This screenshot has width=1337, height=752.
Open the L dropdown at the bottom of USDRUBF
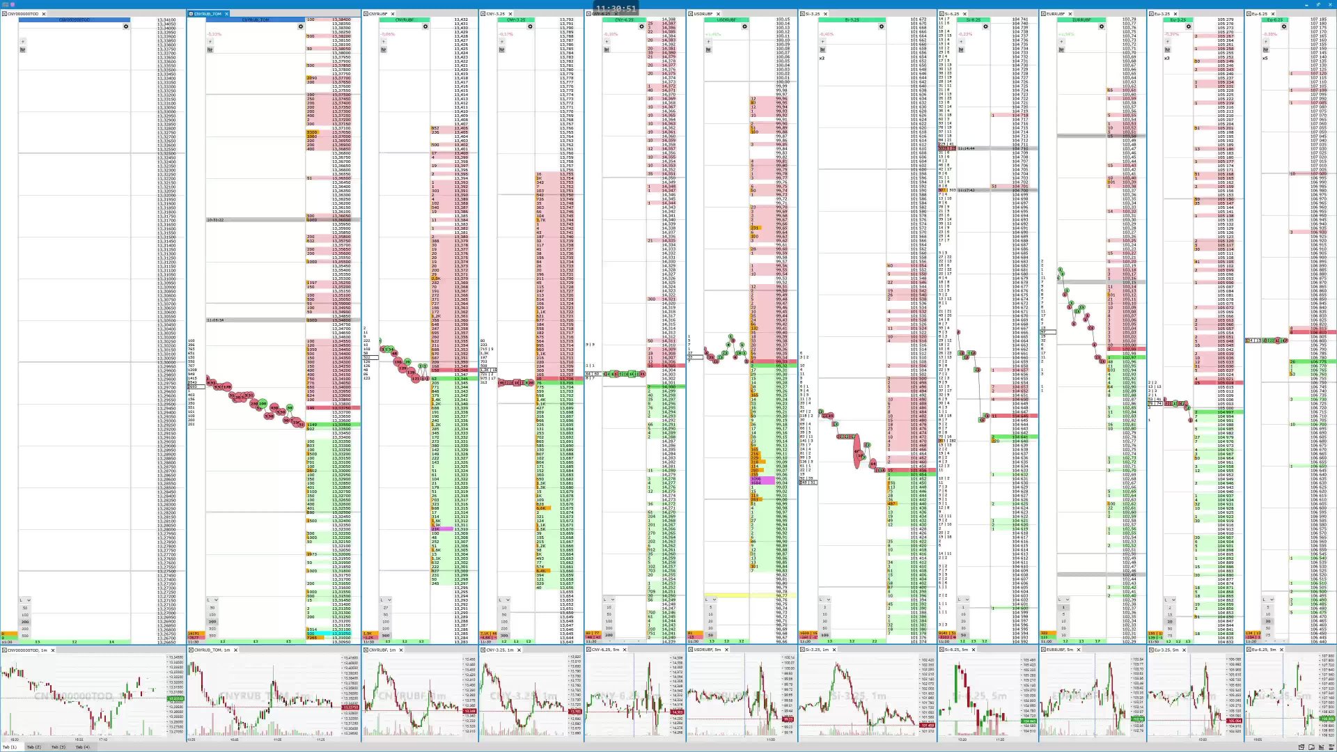tap(710, 599)
